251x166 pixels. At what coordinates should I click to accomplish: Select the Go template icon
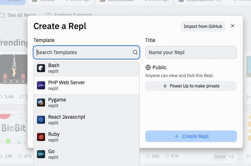(x=41, y=154)
